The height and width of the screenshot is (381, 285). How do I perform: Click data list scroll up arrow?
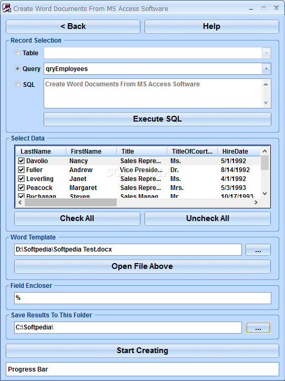[x=265, y=151]
